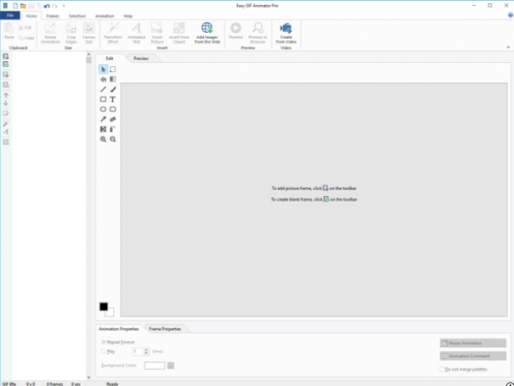The image size is (514, 386).
Task: Switch to the Frames ribbon tab
Action: click(53, 16)
